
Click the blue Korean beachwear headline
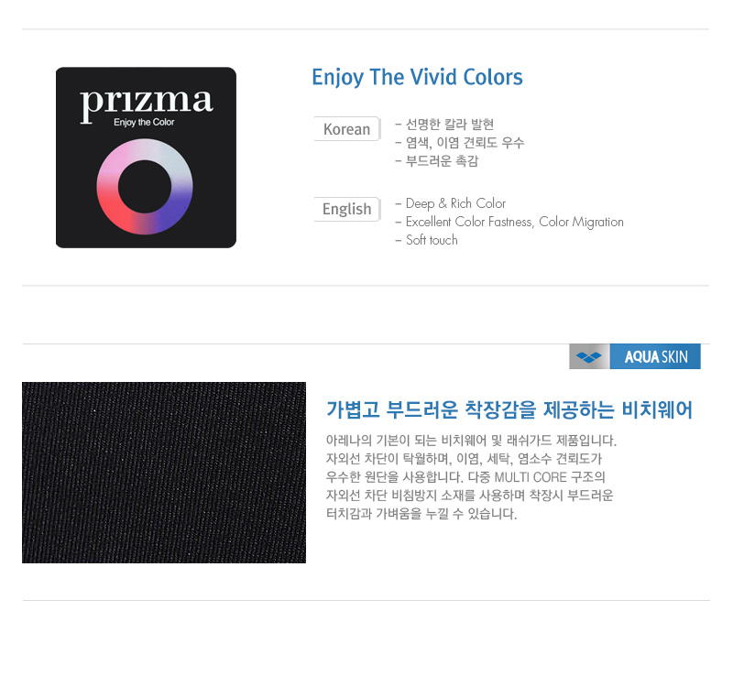click(x=509, y=409)
